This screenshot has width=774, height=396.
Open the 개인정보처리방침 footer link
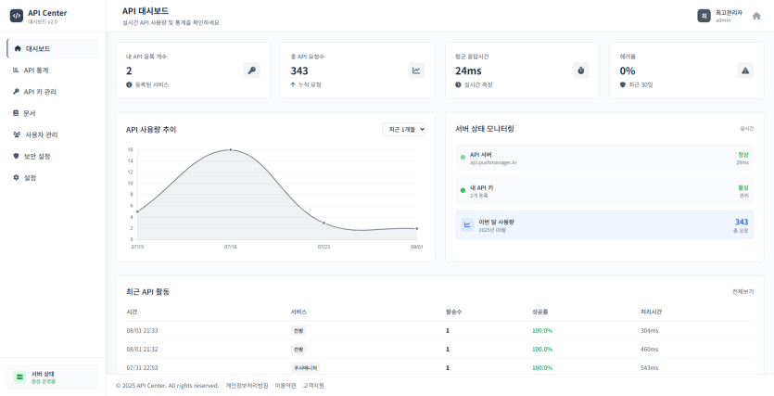(x=247, y=385)
